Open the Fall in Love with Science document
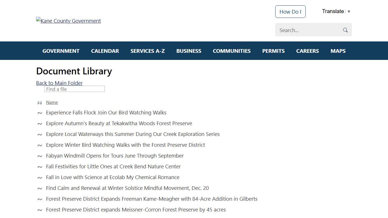The width and height of the screenshot is (388, 218). (113, 177)
